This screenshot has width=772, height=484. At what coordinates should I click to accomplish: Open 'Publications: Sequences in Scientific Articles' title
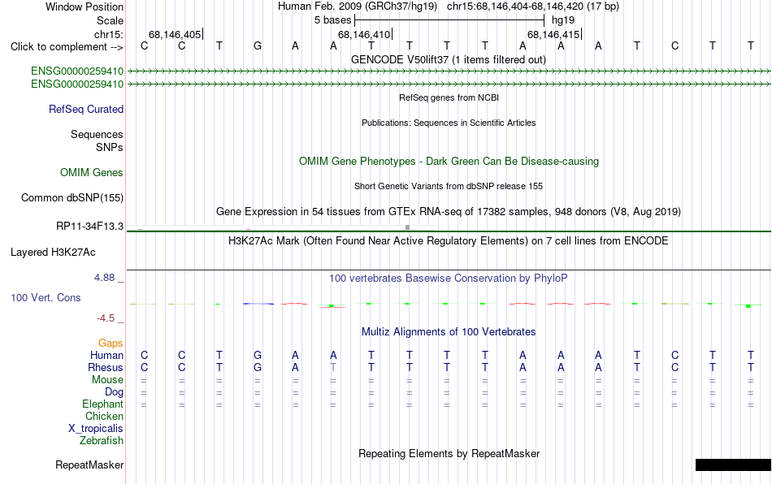pyautogui.click(x=449, y=123)
